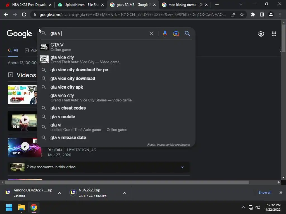Viewport: 286px width, 214px height.
Task: Open Chrome's three-dot menu
Action: pyautogui.click(x=280, y=14)
